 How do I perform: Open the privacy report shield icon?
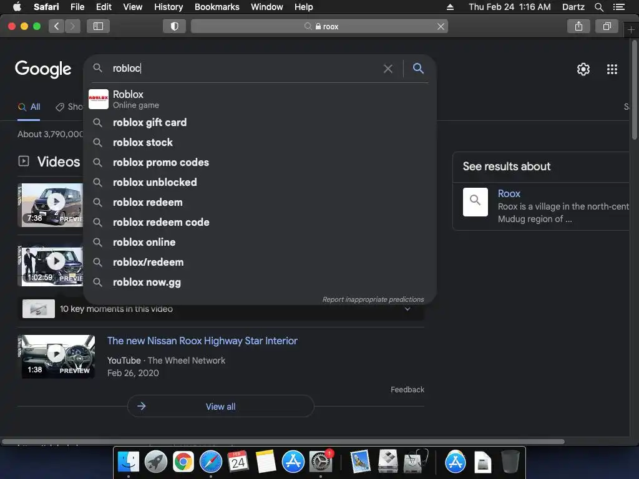pyautogui.click(x=175, y=26)
